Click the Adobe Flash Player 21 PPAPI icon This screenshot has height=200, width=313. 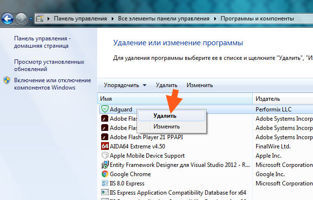[x=104, y=137]
